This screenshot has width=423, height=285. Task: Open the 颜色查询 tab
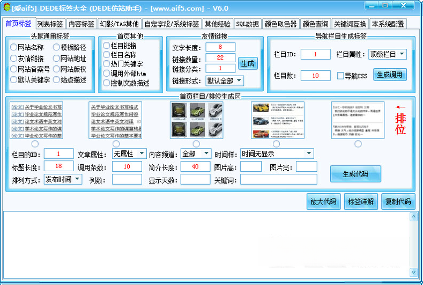pos(315,24)
